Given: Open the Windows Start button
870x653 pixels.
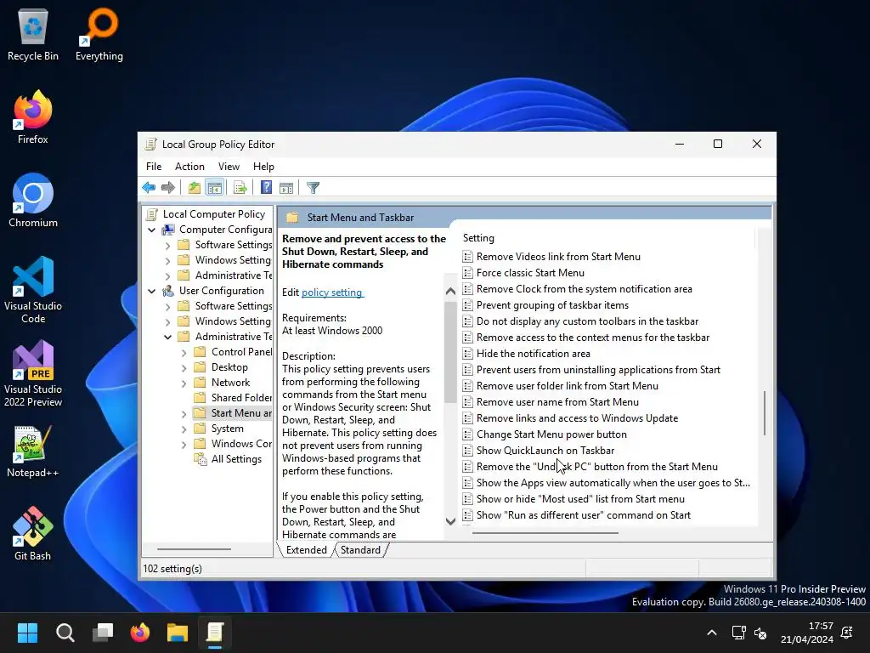Looking at the screenshot, I should (x=27, y=633).
